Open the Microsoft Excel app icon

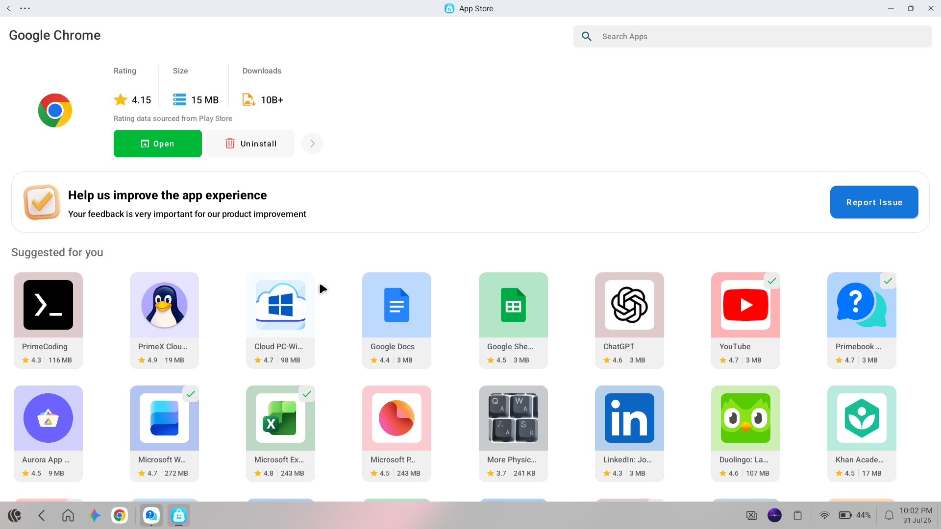[280, 418]
